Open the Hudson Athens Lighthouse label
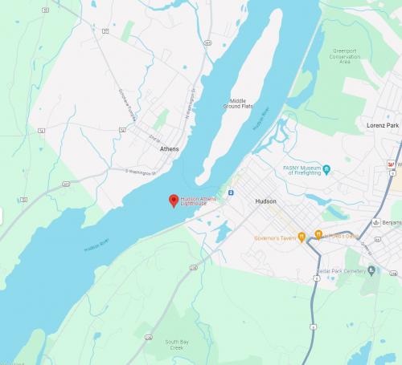The width and height of the screenshot is (402, 365). [x=198, y=201]
